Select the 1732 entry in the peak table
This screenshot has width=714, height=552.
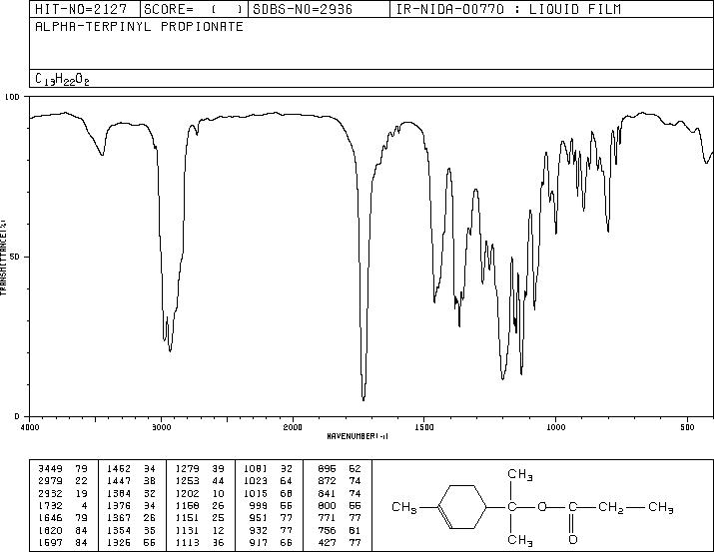tap(51, 505)
